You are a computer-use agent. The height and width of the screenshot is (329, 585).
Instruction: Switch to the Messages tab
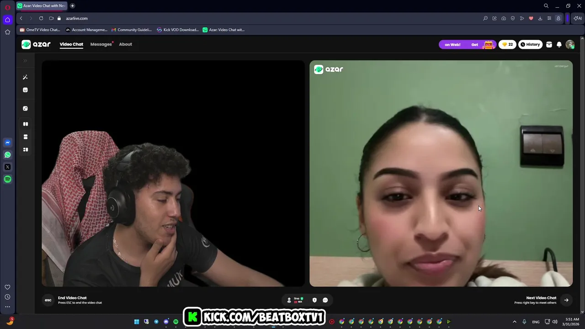tap(101, 44)
